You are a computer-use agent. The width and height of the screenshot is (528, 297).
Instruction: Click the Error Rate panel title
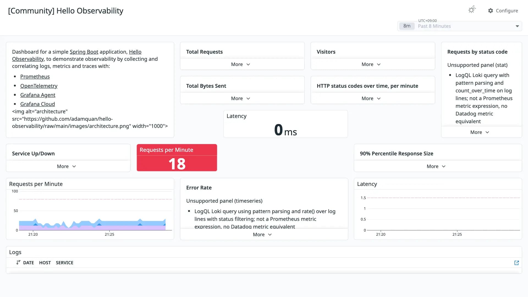click(x=199, y=188)
